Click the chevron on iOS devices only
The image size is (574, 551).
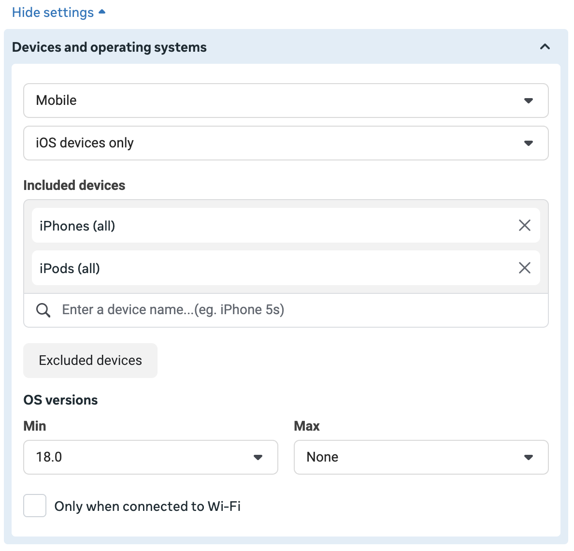pos(529,143)
